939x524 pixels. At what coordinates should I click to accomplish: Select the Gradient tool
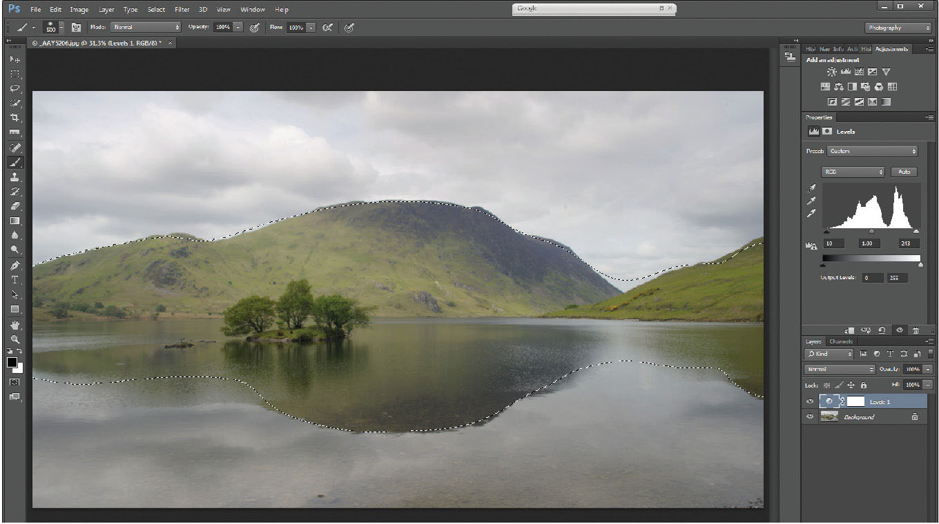(14, 221)
